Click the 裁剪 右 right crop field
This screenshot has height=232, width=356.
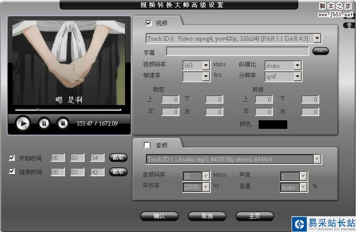tap(214, 112)
